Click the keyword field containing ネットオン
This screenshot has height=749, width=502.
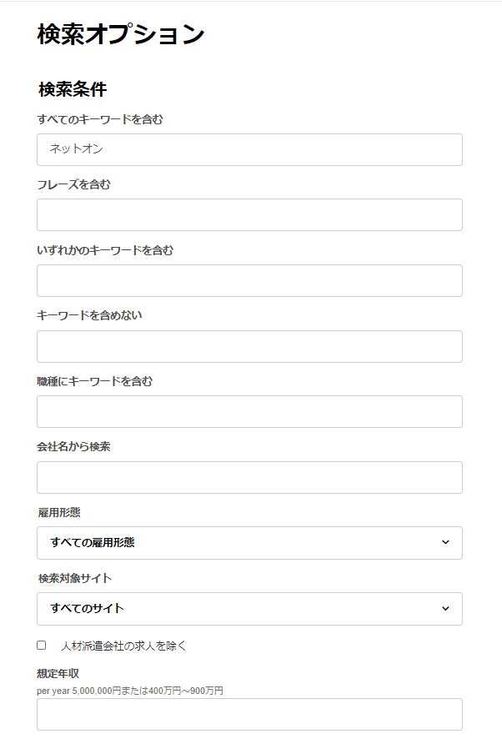pos(249,149)
